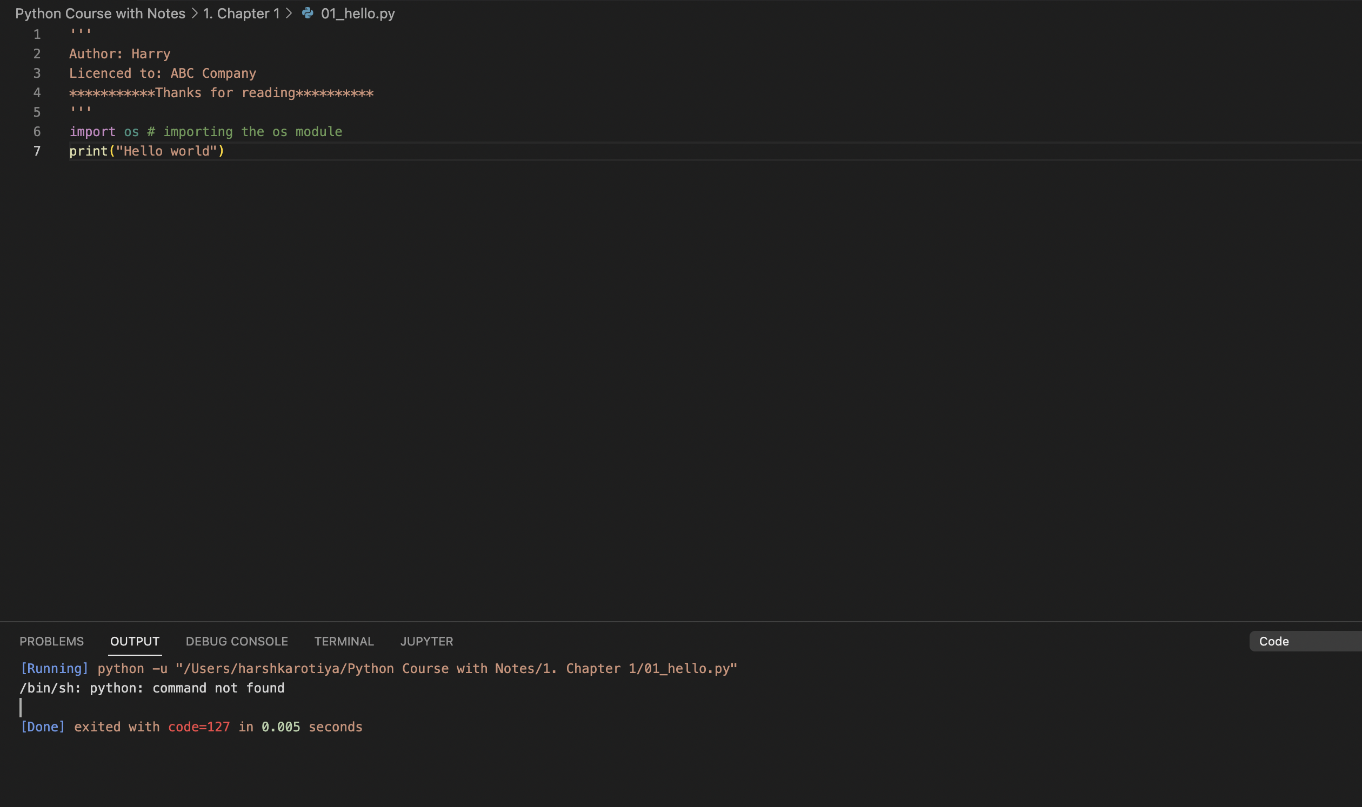Select the OUTPUT panel tab
Viewport: 1362px width, 807px height.
click(135, 641)
